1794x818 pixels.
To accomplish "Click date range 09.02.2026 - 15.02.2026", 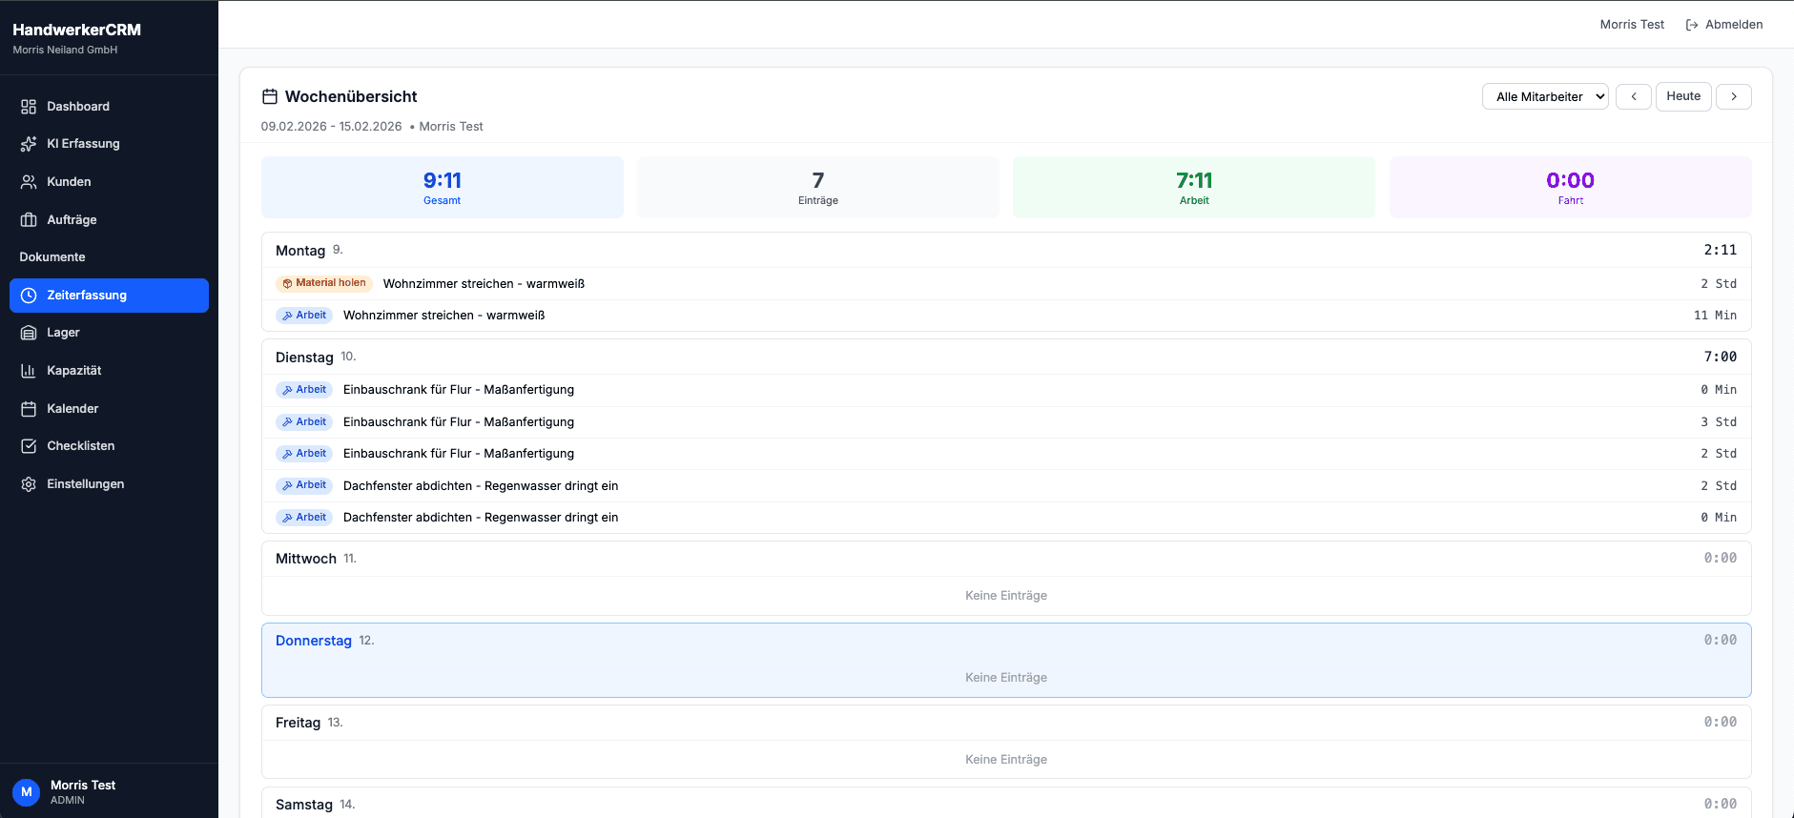I will 331,127.
